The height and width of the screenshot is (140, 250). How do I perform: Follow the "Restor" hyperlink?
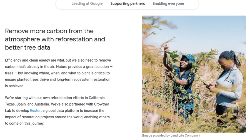click(x=35, y=111)
